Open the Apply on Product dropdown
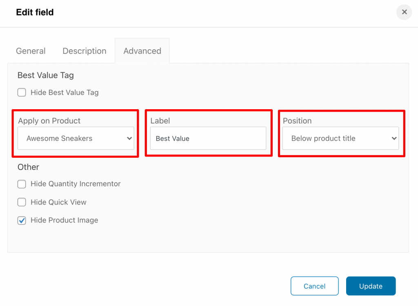The height and width of the screenshot is (306, 418). [76, 139]
